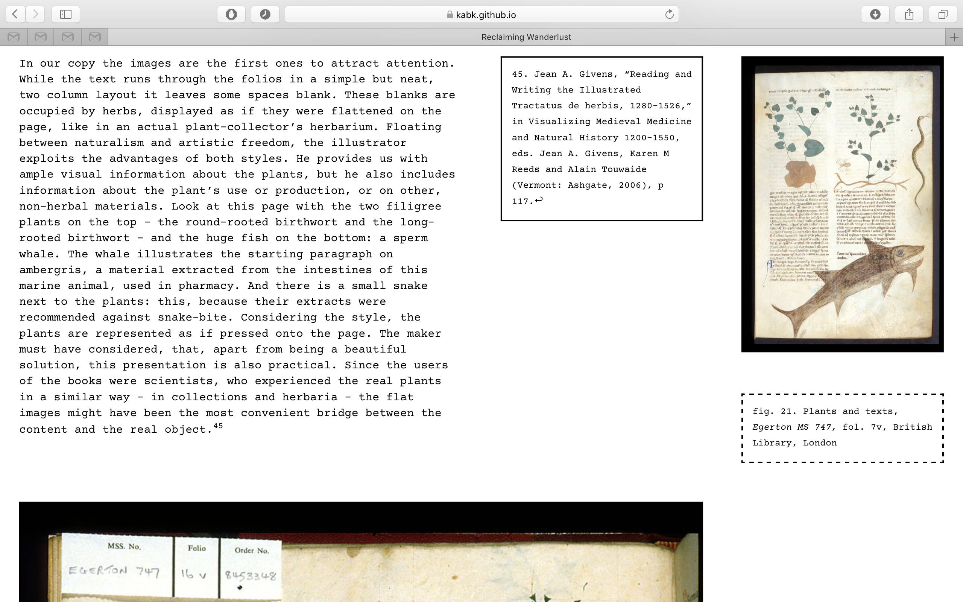Show all tabs overview
Viewport: 963px width, 602px height.
pyautogui.click(x=943, y=14)
